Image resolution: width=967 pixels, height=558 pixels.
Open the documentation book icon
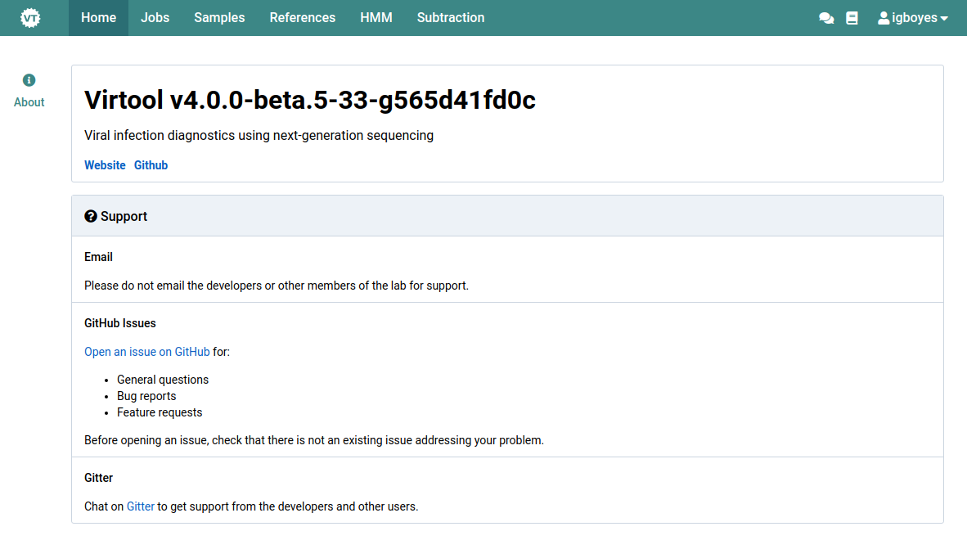[x=852, y=16]
